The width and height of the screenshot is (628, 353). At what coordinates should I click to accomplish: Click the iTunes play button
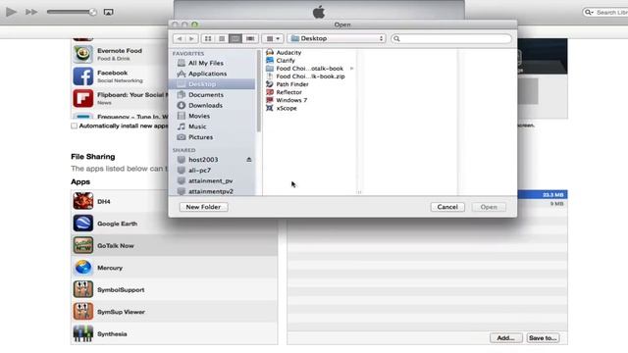pyautogui.click(x=11, y=12)
